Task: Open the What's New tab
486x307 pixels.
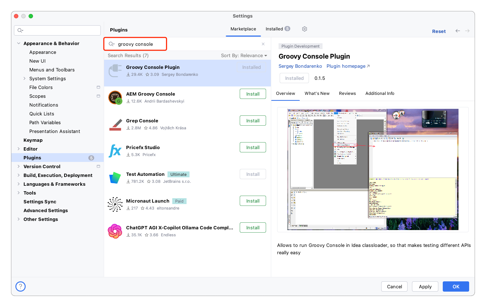Action: pyautogui.click(x=317, y=93)
